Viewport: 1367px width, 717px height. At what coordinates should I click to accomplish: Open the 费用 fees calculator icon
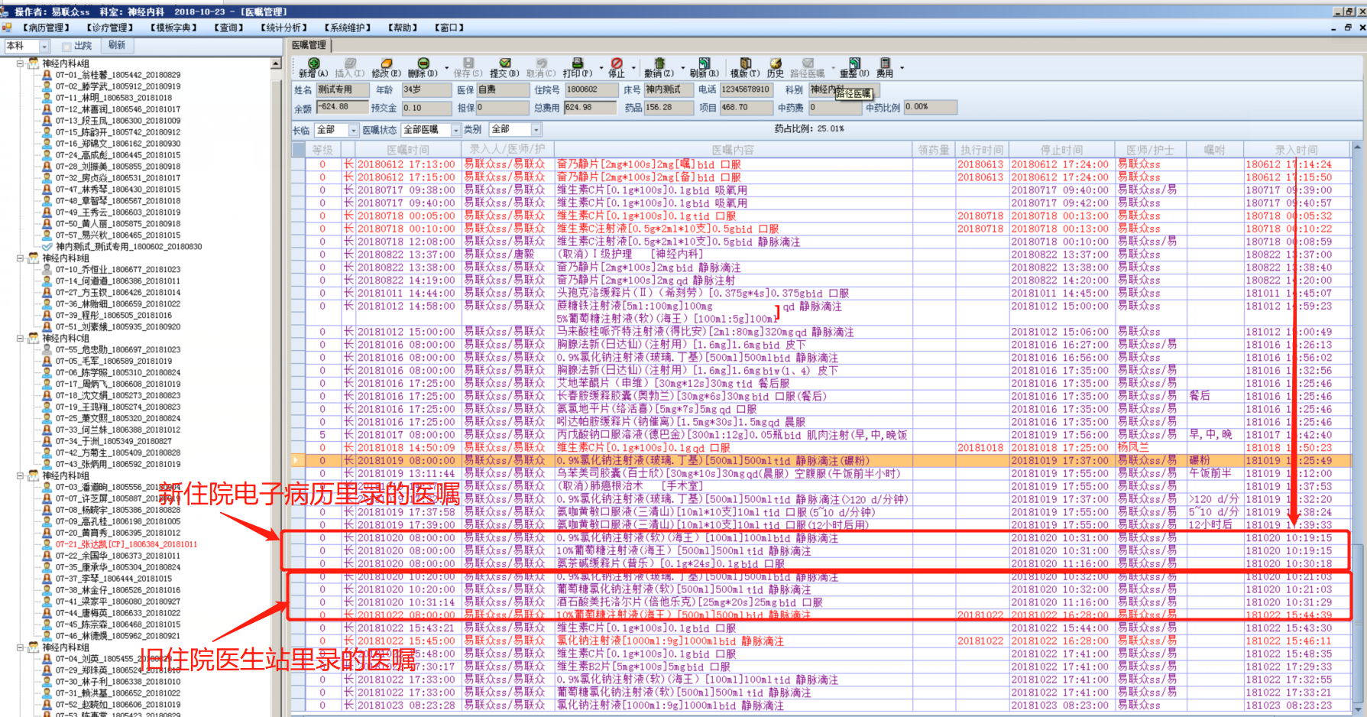coord(885,63)
